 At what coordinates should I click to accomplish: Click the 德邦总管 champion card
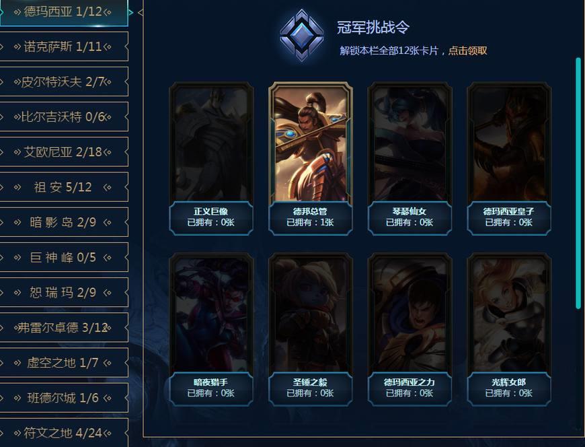click(310, 159)
